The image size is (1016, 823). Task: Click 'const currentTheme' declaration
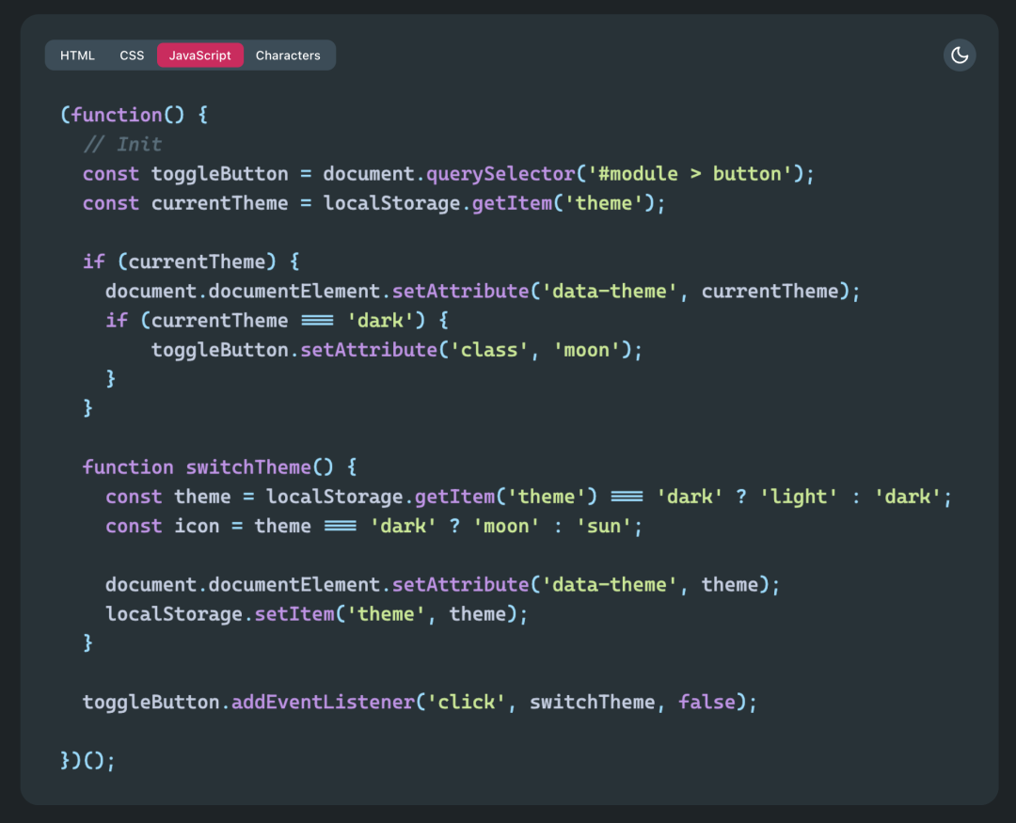click(x=185, y=203)
